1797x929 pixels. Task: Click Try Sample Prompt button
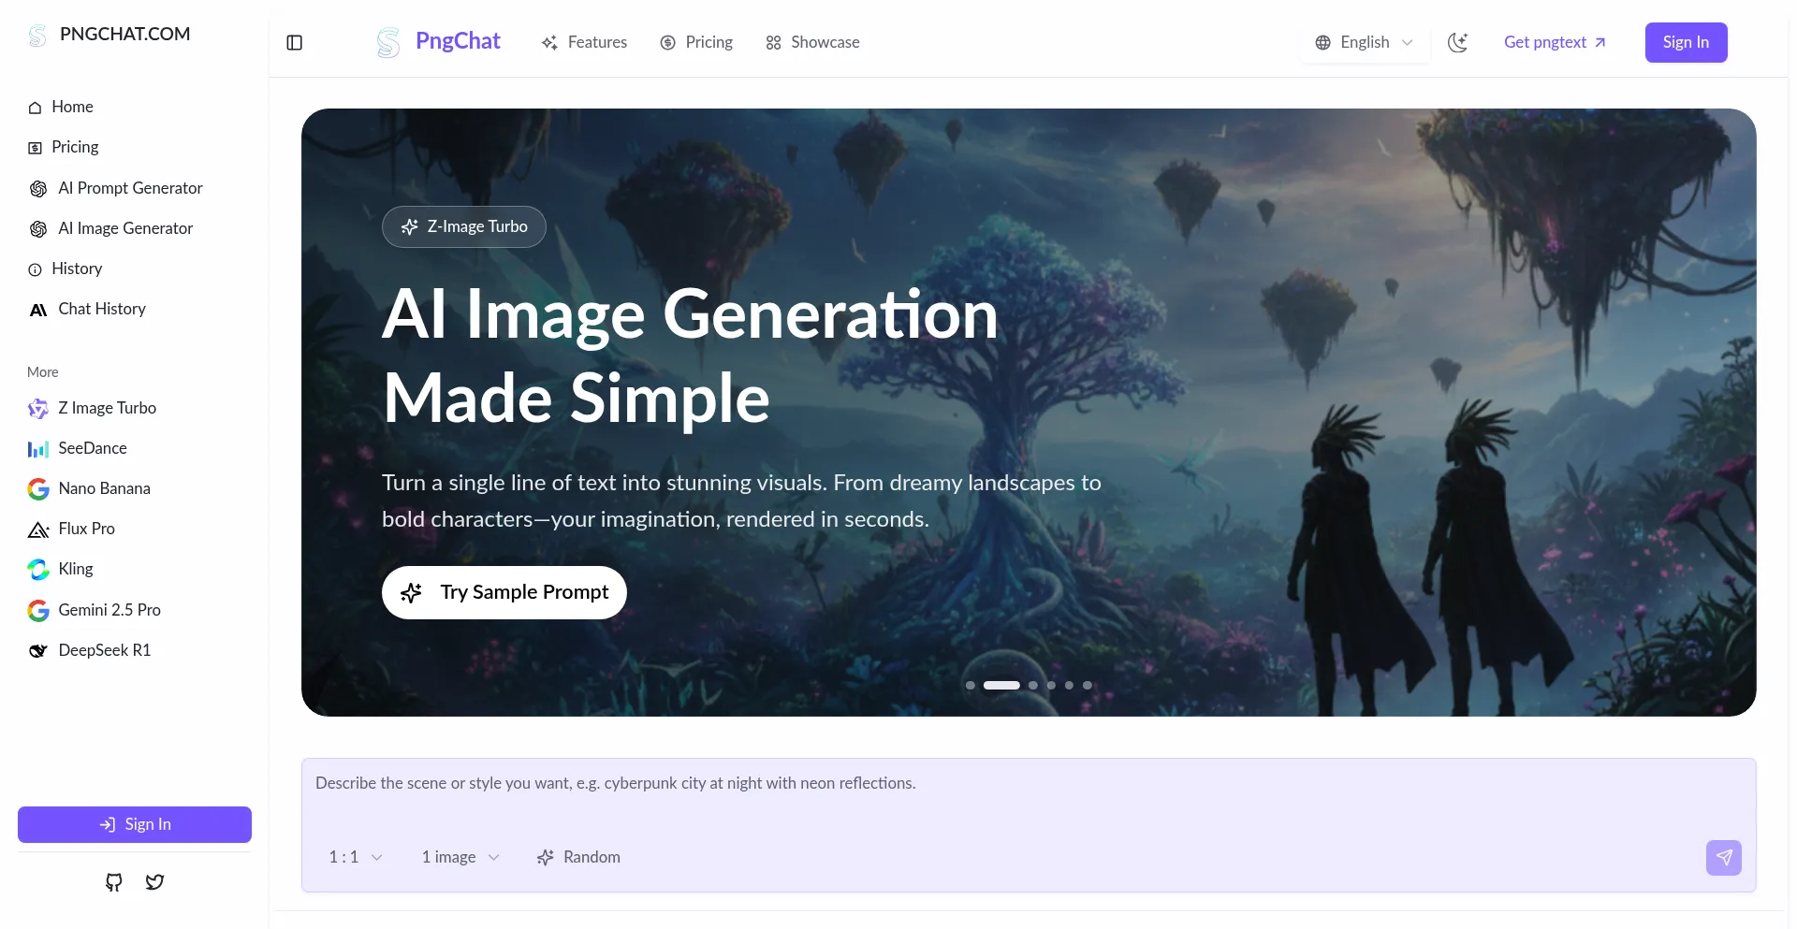click(x=504, y=592)
